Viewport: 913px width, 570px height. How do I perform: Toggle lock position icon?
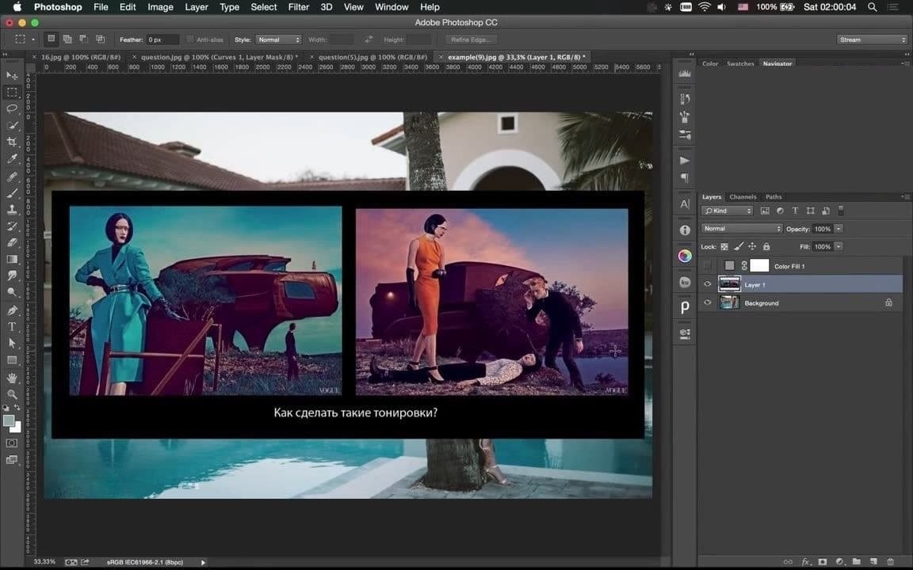click(752, 247)
